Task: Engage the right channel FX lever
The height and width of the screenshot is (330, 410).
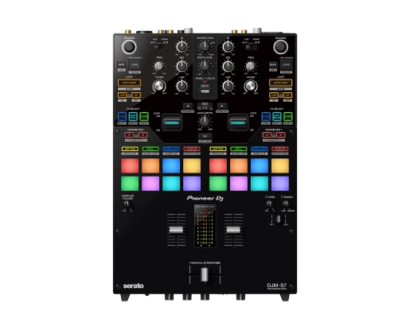Action: tap(238, 122)
